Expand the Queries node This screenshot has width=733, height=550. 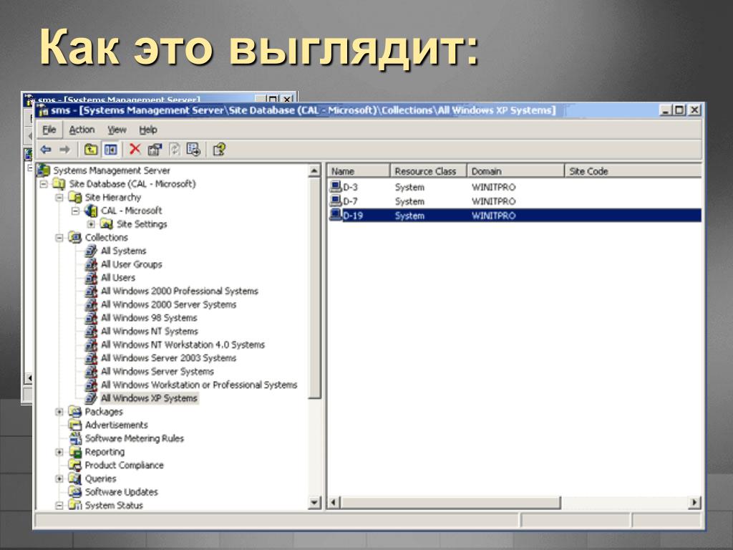click(x=59, y=479)
